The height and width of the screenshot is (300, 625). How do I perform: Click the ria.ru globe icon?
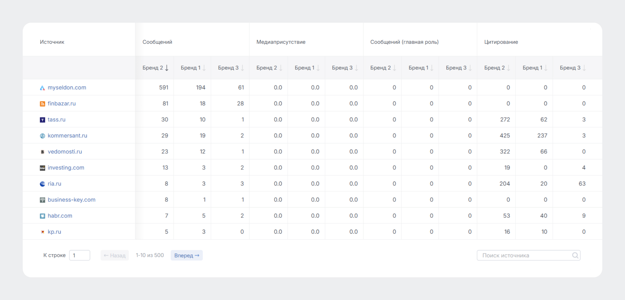click(42, 184)
